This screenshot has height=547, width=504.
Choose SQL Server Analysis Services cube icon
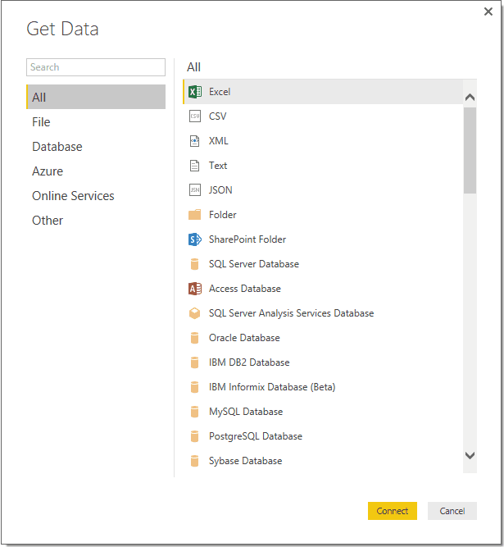195,313
